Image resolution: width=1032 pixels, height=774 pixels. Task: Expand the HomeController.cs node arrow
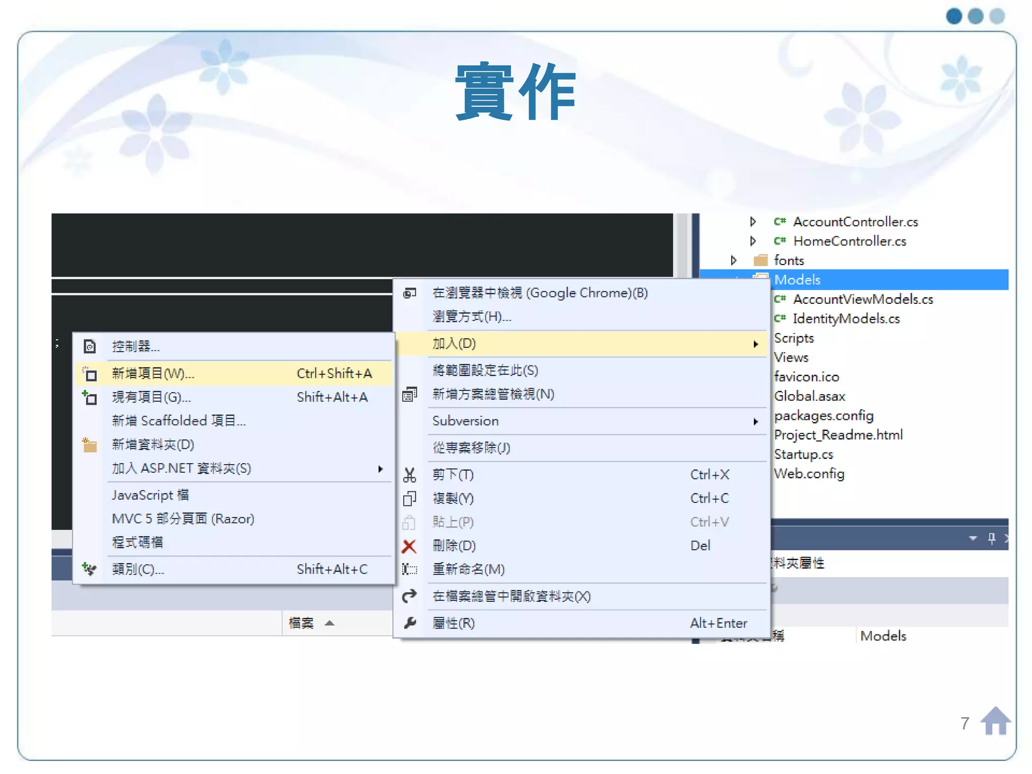pyautogui.click(x=753, y=241)
